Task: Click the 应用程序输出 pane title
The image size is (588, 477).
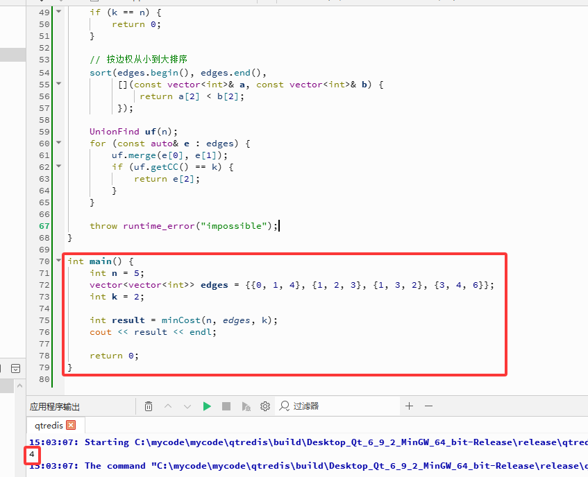Action: coord(55,406)
